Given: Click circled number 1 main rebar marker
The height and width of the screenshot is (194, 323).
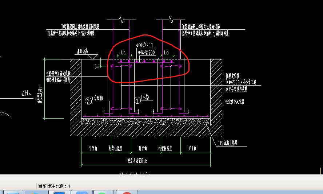Looking at the screenshot, I should pos(137,100).
